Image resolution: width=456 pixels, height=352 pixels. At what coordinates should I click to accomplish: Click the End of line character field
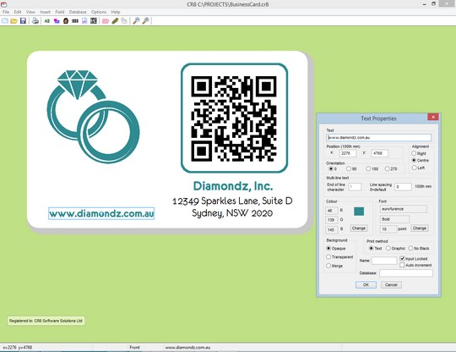[x=355, y=187]
